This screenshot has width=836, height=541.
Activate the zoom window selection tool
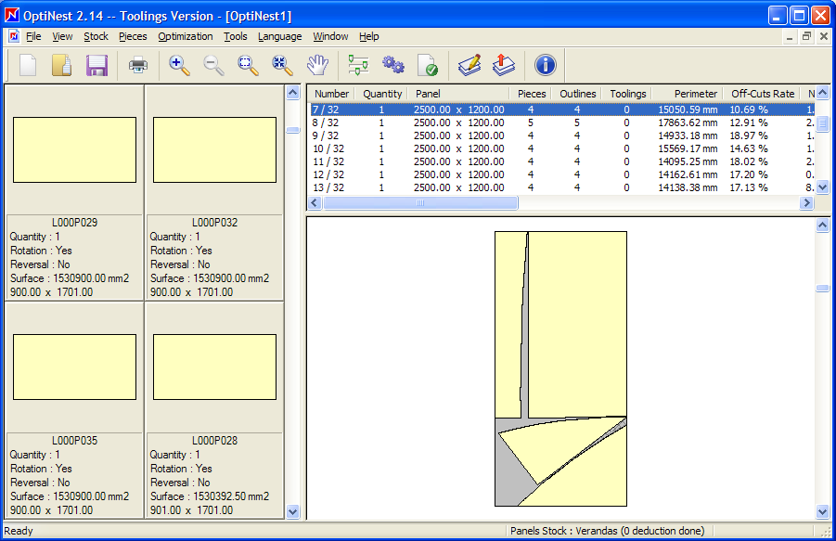pyautogui.click(x=248, y=66)
